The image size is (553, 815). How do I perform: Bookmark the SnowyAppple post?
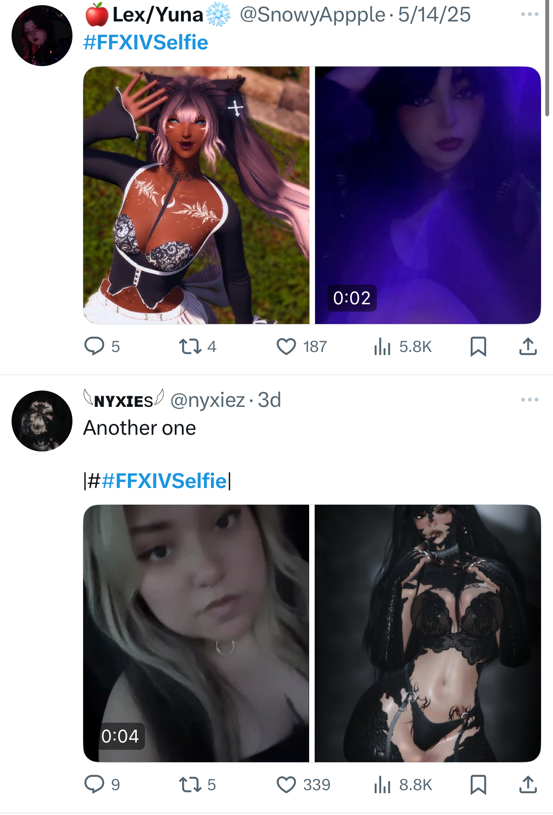click(x=478, y=346)
